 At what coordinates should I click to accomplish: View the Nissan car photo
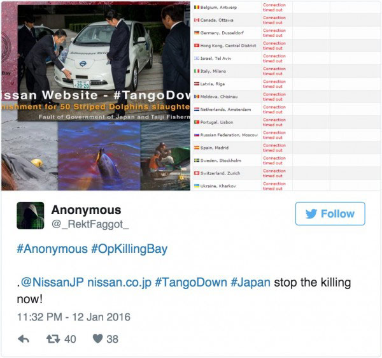pyautogui.click(x=104, y=63)
